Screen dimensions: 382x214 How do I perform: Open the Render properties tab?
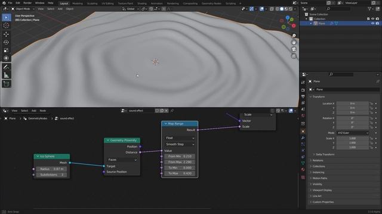(303, 90)
